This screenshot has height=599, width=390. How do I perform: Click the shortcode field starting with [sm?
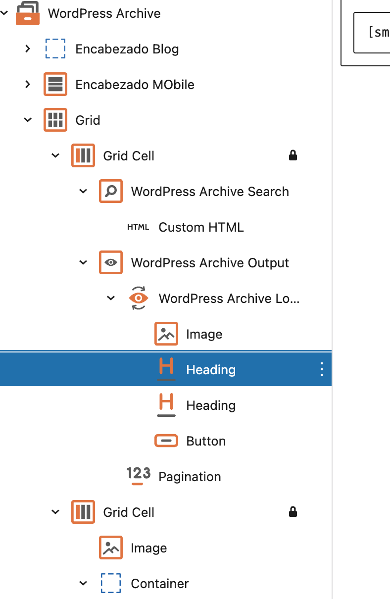click(x=372, y=33)
